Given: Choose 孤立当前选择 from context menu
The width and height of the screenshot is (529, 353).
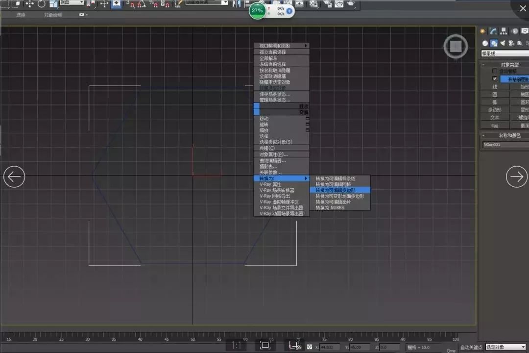Looking at the screenshot, I should click(281, 52).
